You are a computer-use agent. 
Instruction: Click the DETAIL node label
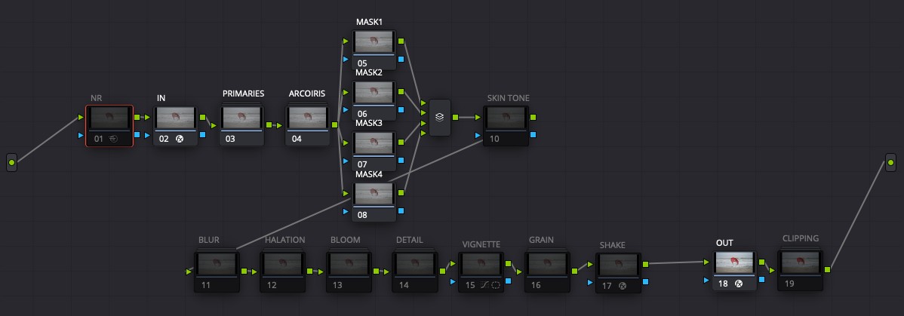click(x=409, y=240)
